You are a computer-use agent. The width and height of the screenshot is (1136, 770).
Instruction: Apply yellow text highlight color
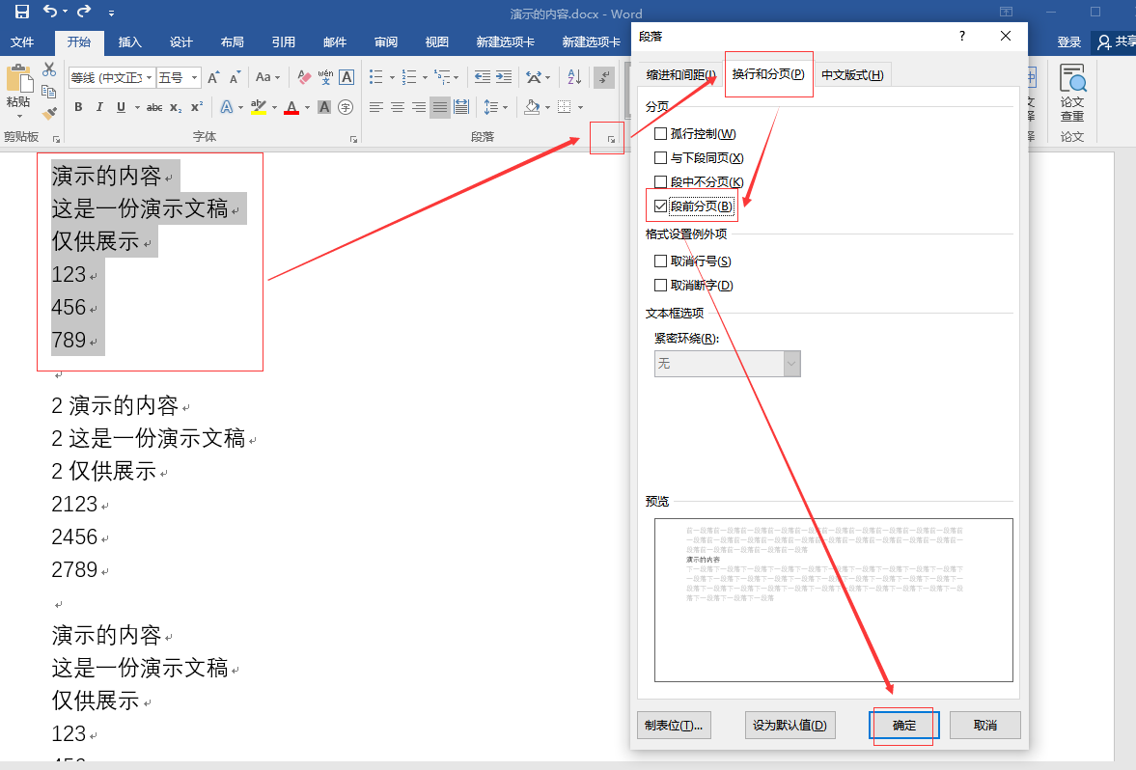[x=258, y=107]
